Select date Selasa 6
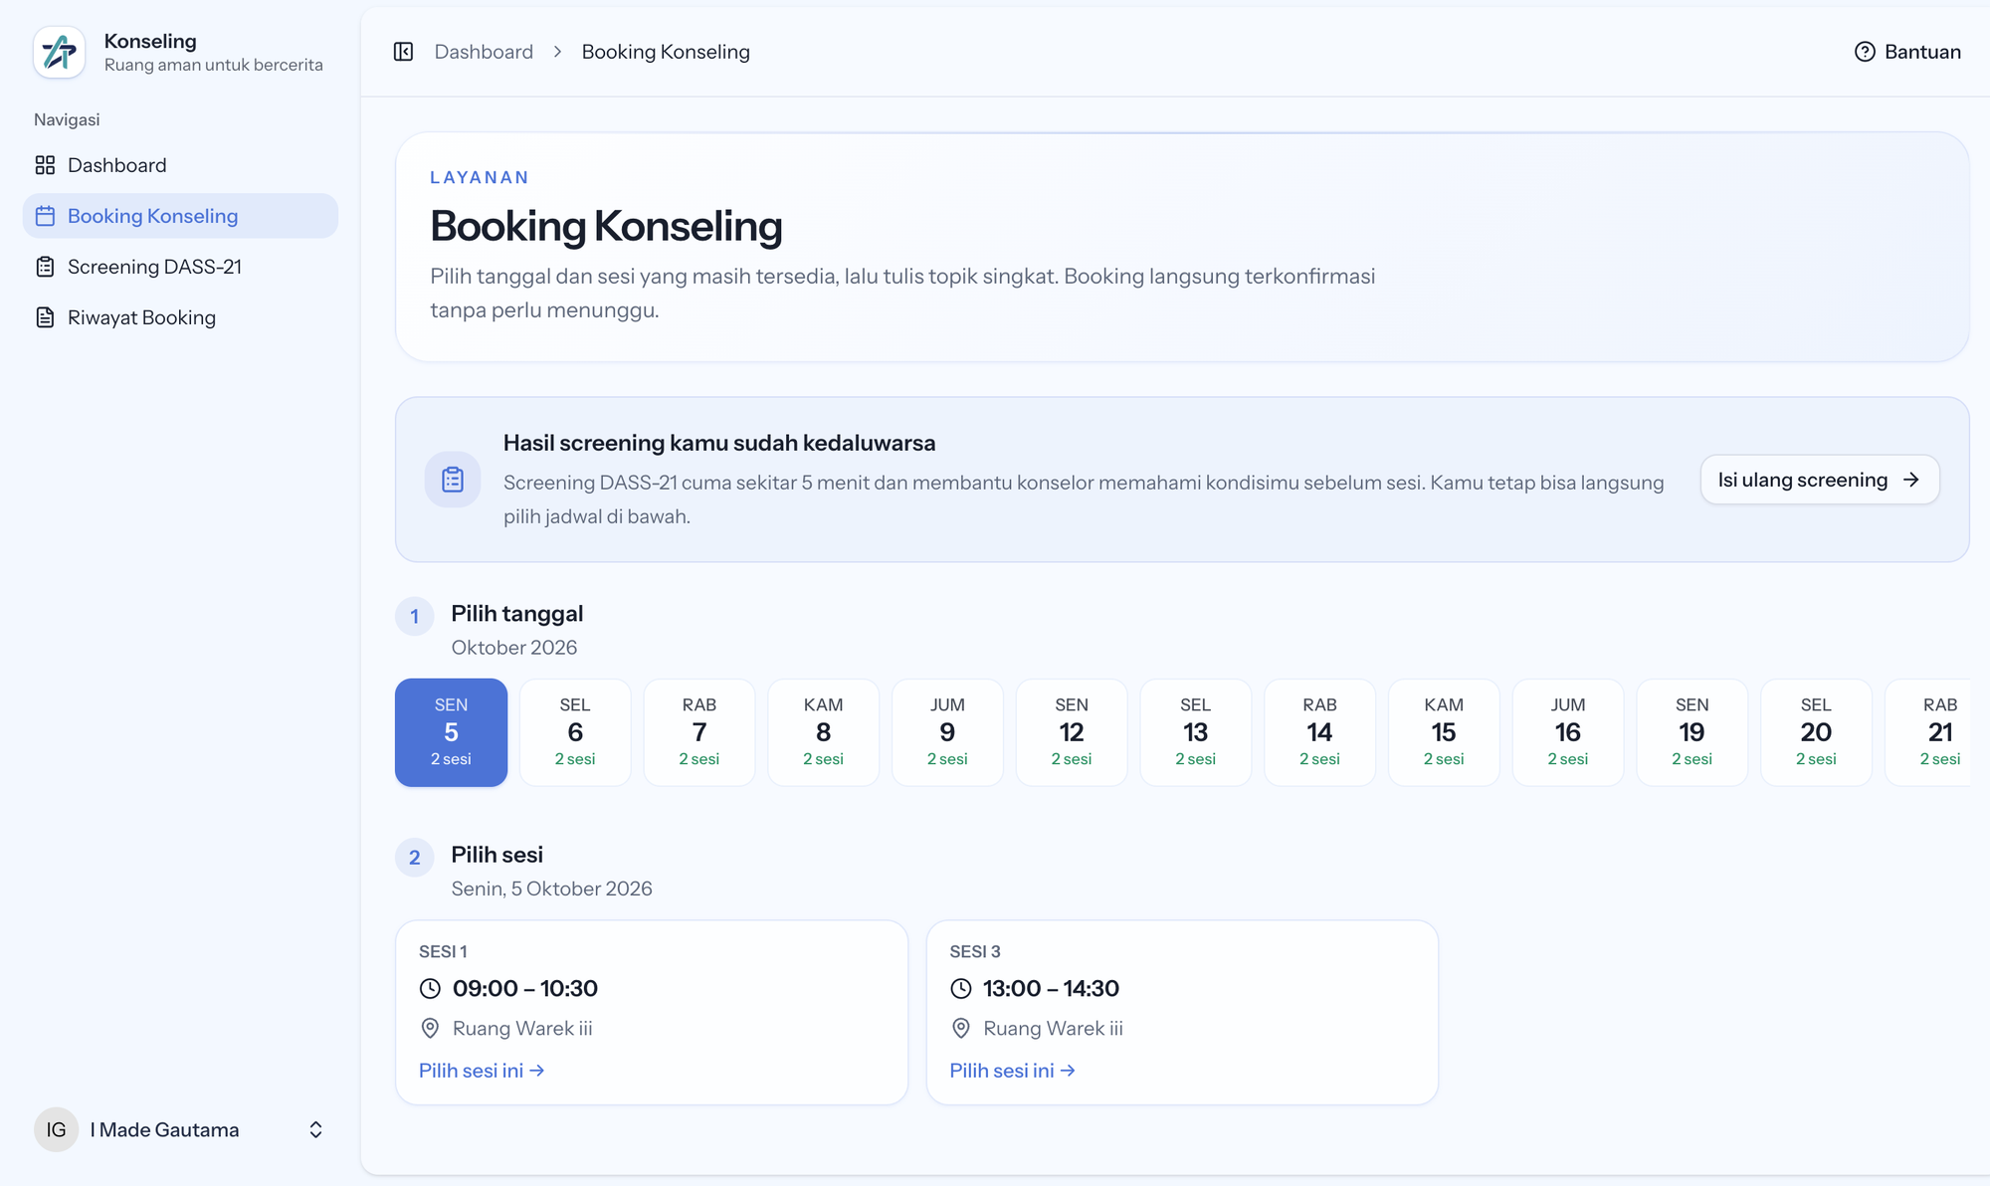 tap(575, 732)
